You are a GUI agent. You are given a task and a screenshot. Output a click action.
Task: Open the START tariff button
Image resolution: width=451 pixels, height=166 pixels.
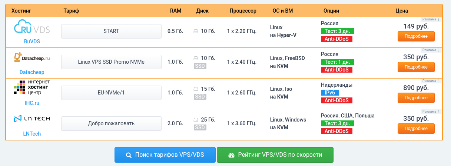click(x=111, y=31)
